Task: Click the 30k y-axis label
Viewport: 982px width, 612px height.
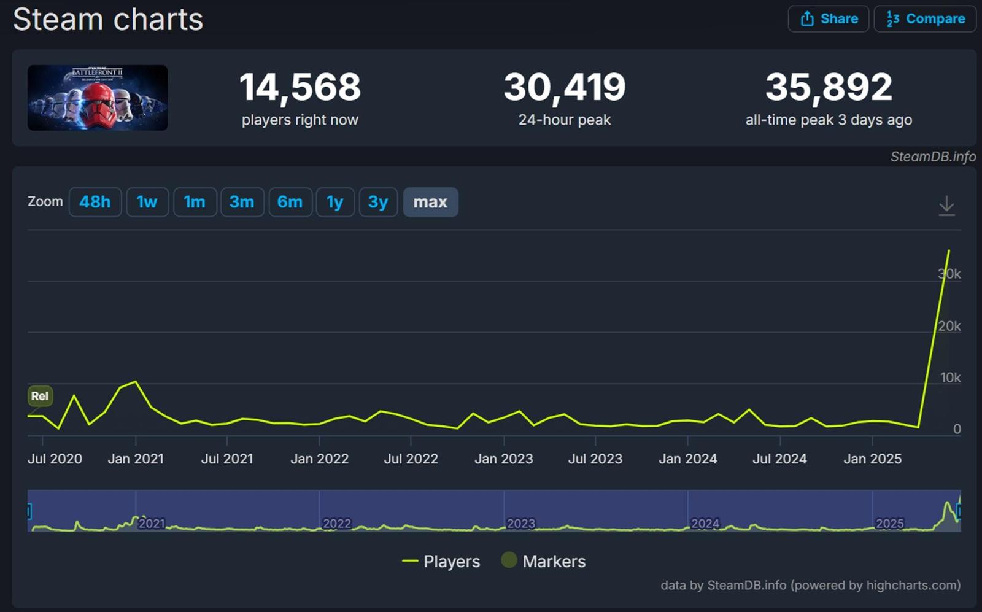Action: tap(949, 274)
